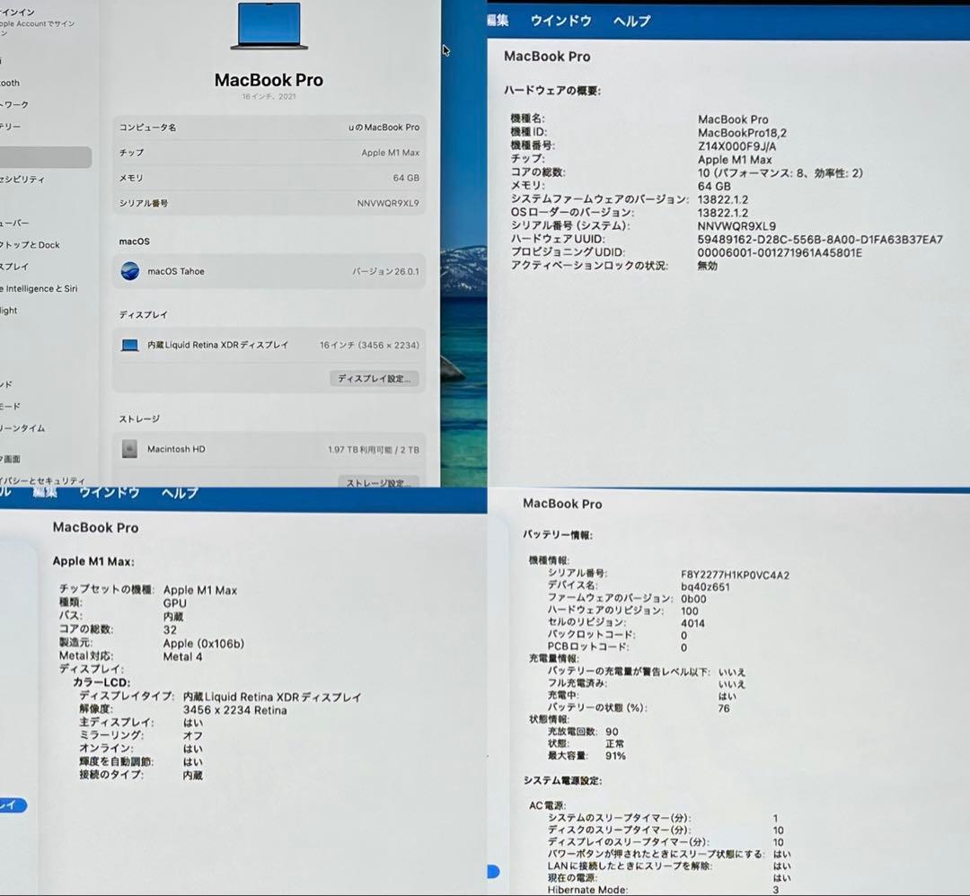Open ストレージ設定... button
Viewport: 970px width, 896px height.
pyautogui.click(x=379, y=482)
